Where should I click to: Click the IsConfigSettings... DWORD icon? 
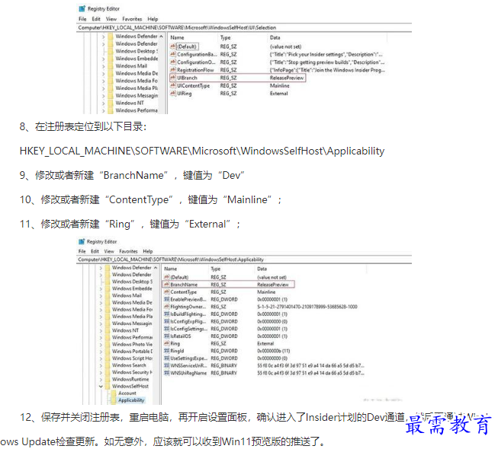tap(167, 329)
